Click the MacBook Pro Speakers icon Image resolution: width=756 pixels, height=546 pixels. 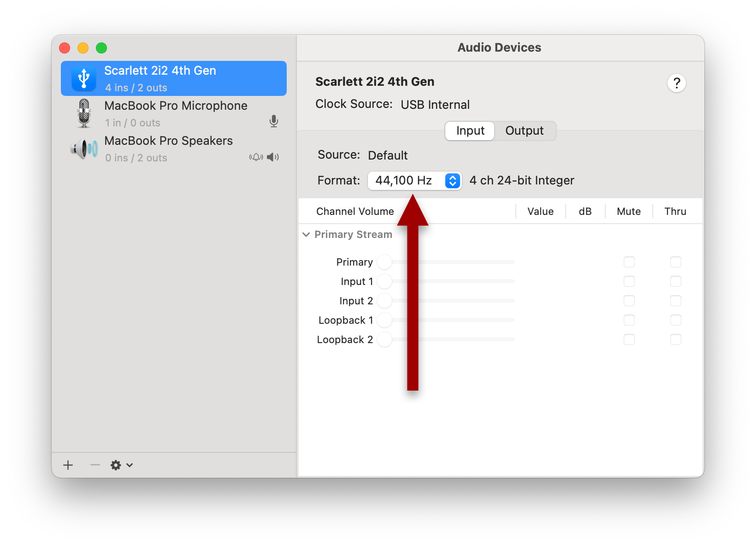84,148
